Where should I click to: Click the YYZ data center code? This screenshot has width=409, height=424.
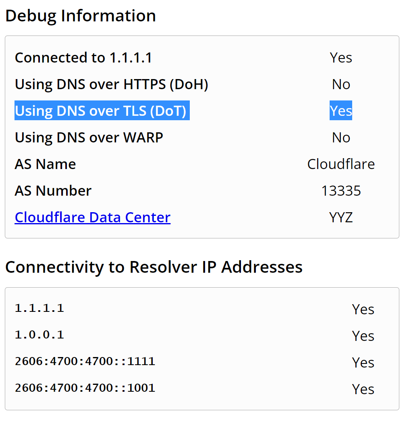pos(341,217)
